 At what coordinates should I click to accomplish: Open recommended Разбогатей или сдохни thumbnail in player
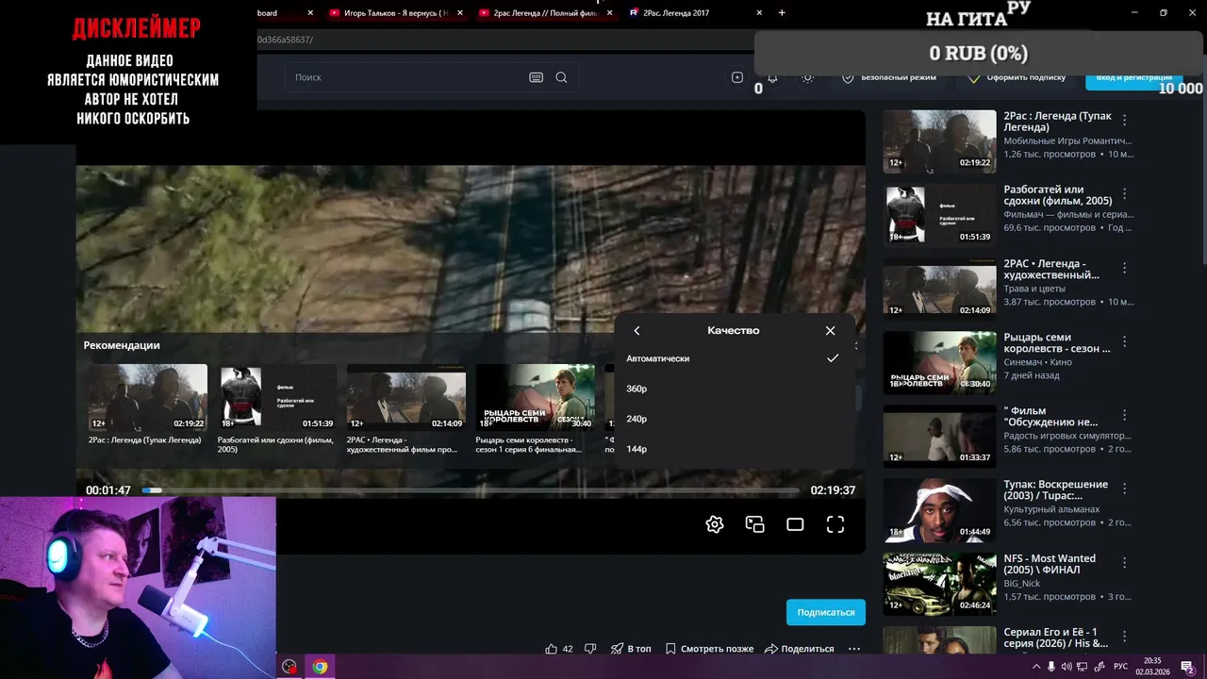277,397
